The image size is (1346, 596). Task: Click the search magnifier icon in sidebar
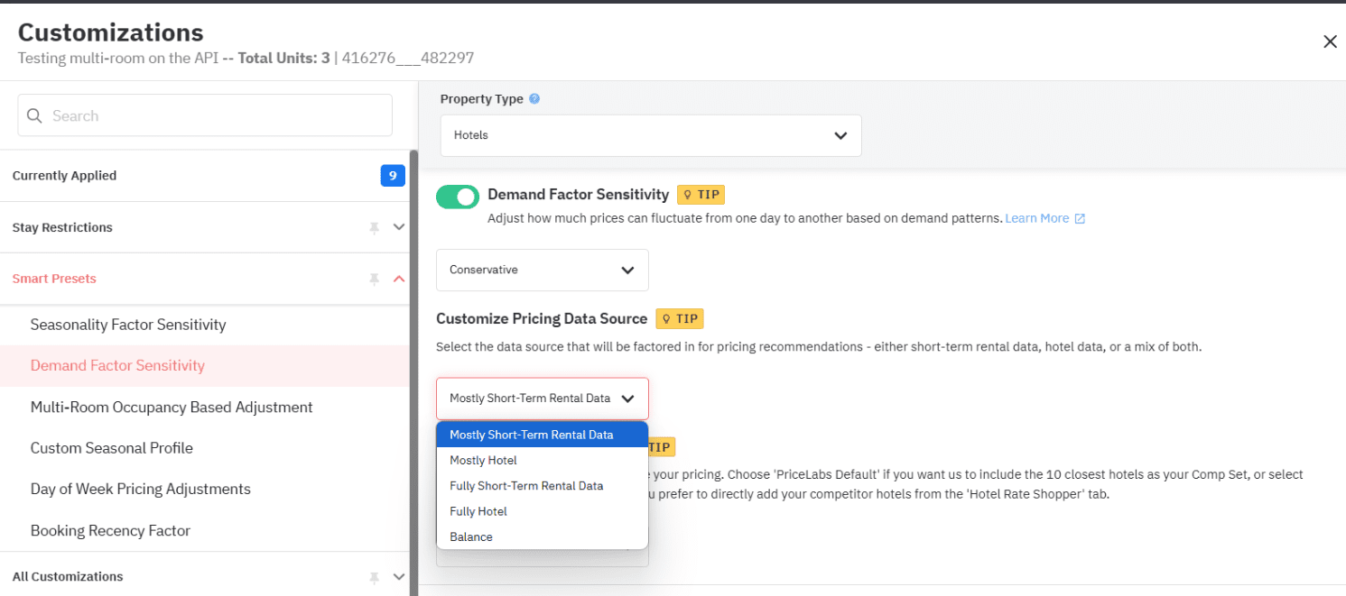(34, 115)
